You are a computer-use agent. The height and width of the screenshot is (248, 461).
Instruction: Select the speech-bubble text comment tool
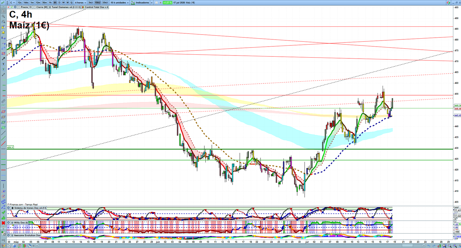pyautogui.click(x=3, y=69)
